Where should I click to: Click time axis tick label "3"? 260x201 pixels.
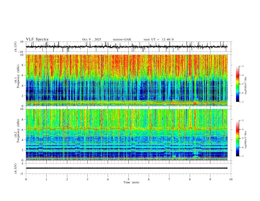87,179
